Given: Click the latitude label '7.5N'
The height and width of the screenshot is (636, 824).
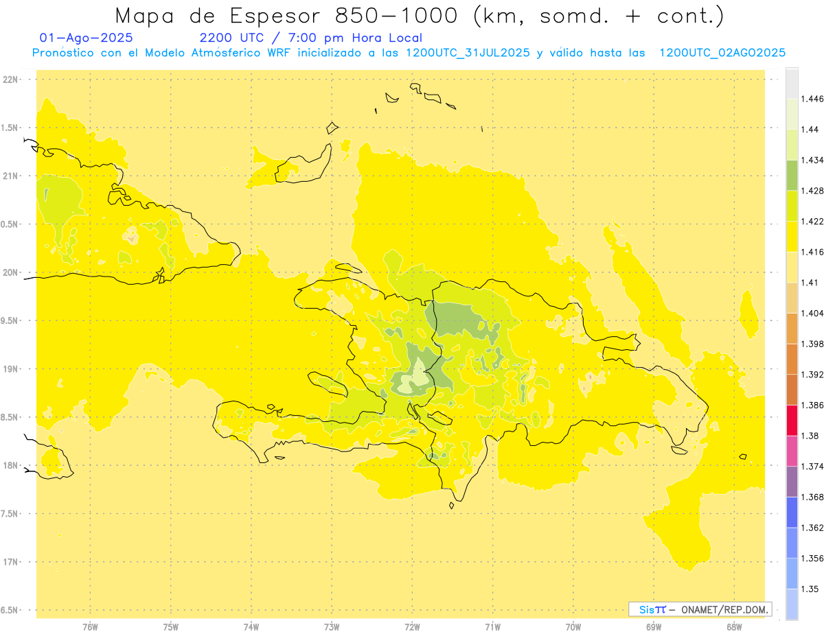Looking at the screenshot, I should pyautogui.click(x=9, y=514).
